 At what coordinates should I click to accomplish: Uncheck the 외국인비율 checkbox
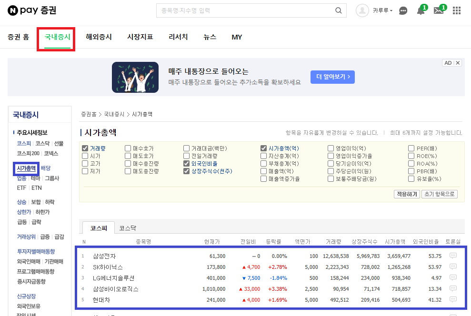187,164
